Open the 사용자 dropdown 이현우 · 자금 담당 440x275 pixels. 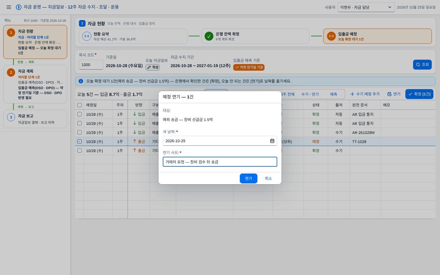tap(366, 7)
